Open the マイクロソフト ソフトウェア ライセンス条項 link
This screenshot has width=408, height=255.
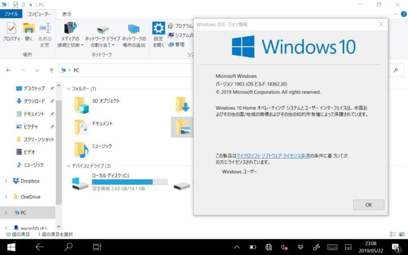273,154
